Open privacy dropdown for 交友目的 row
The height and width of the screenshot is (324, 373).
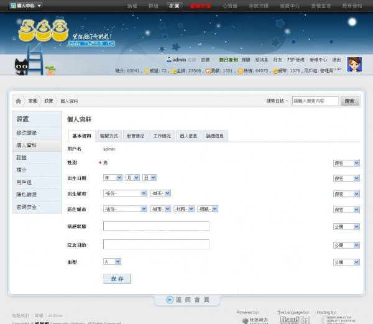(x=346, y=245)
